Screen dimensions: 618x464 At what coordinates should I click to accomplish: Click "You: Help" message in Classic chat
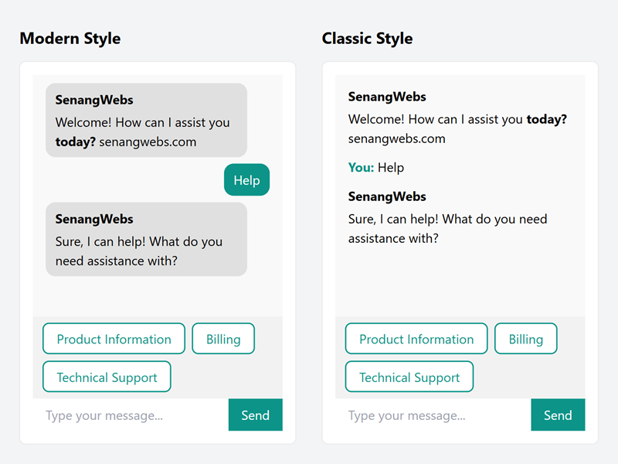coord(376,168)
